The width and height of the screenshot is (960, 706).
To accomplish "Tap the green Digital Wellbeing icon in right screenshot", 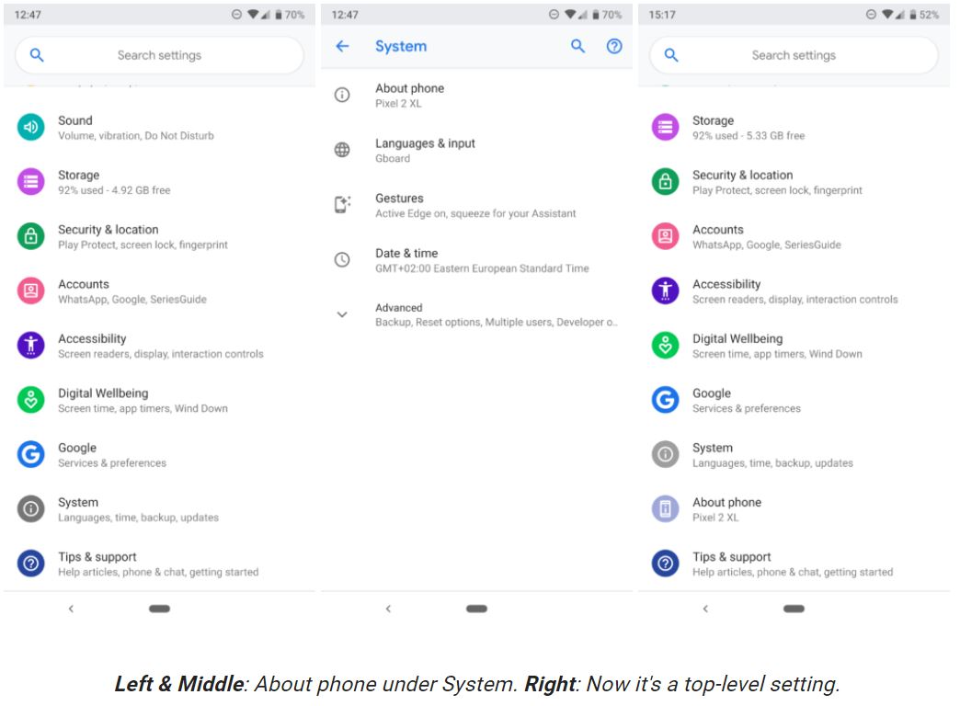I will 665,346.
